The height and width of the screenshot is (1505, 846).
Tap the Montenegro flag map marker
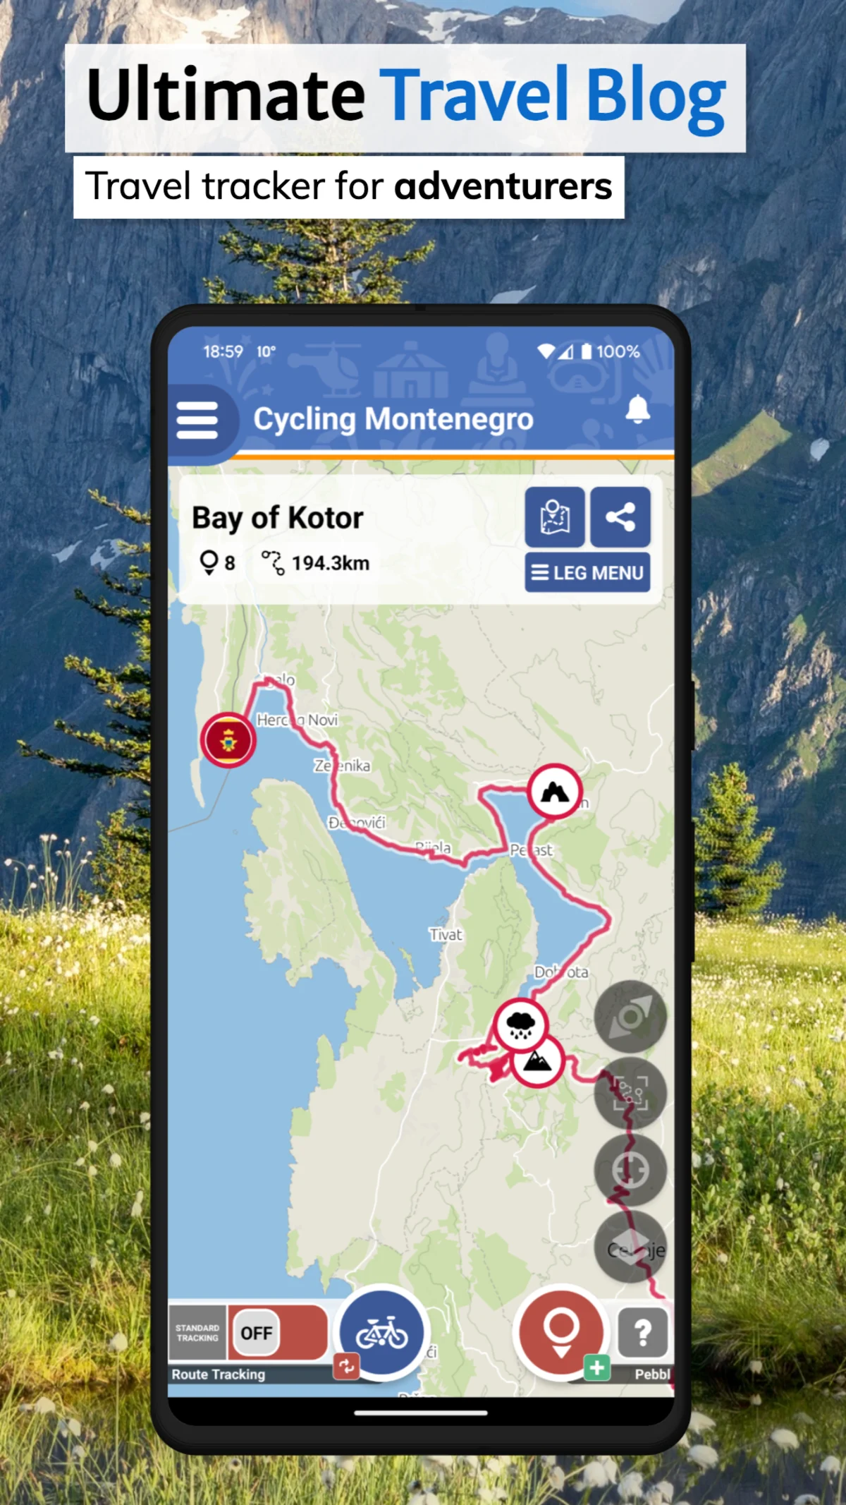tap(228, 740)
